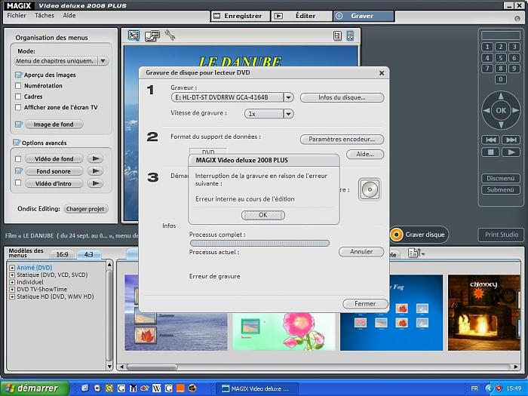Click the film strip icon above the preview

337,35
